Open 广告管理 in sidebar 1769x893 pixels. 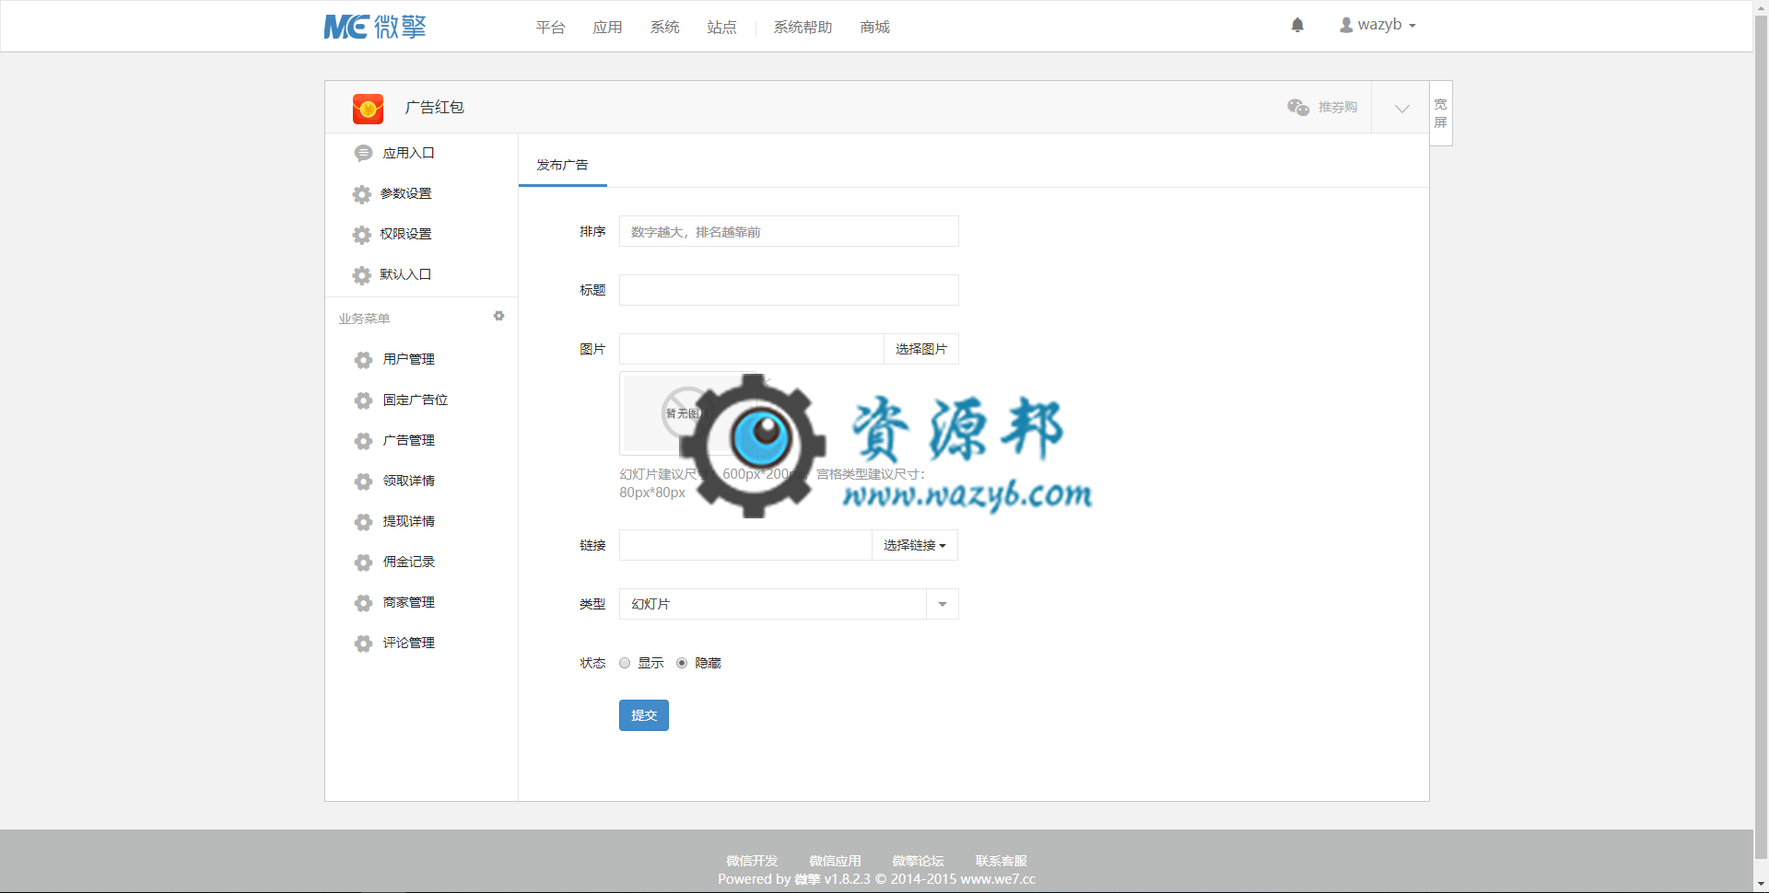(x=408, y=440)
